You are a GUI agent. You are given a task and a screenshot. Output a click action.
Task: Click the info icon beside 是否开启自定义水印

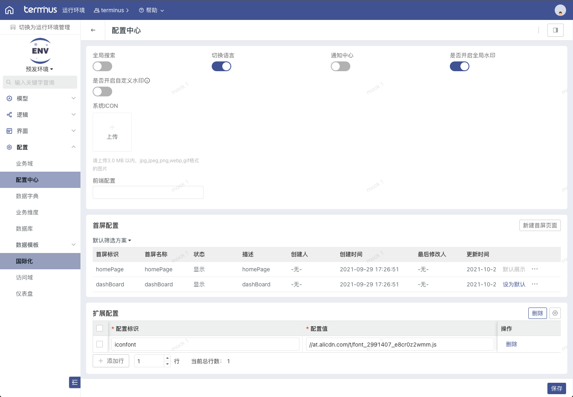click(148, 81)
